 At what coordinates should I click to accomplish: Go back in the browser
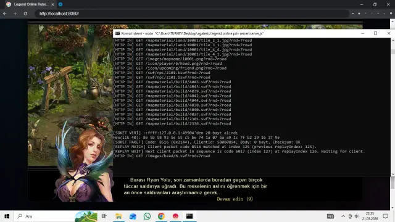[4, 14]
